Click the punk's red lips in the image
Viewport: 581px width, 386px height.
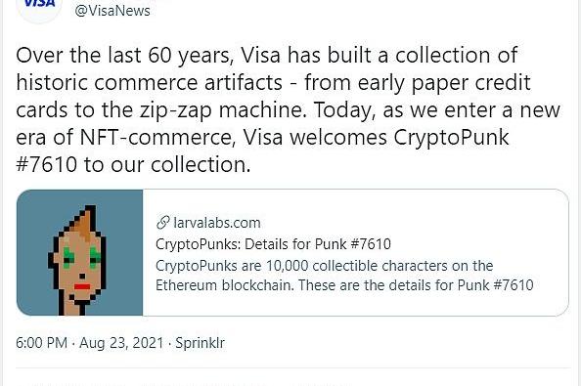pos(82,286)
